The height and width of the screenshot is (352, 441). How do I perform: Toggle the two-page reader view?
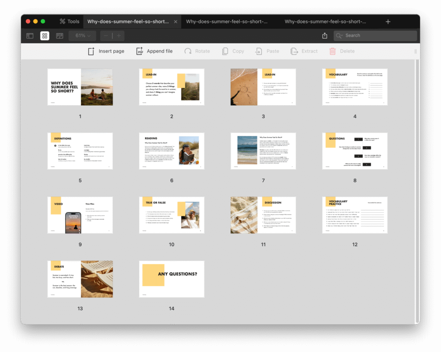click(x=59, y=36)
